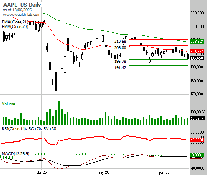Click the black 196,450 last price tag
Viewport: 207px width, 175px height.
point(197,58)
